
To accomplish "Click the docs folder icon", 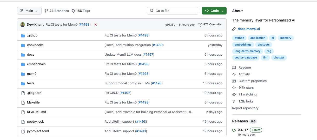I will tap(23, 55).
